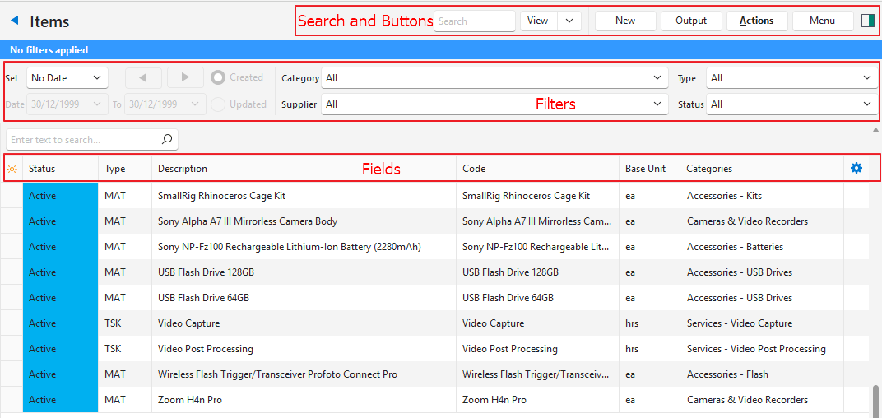
Task: Open the Set date dropdown showing No Date
Action: coord(67,77)
